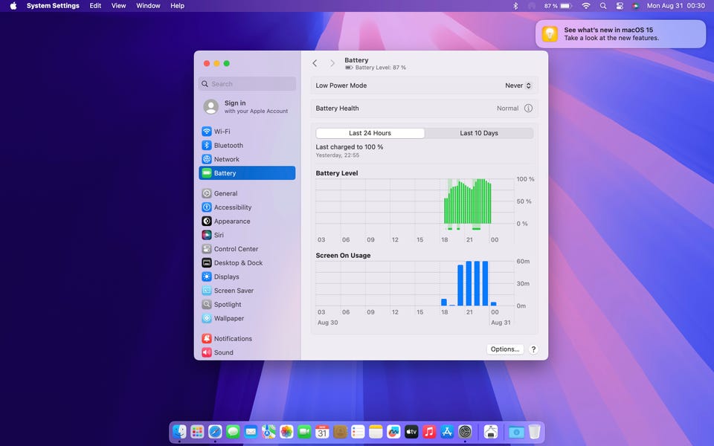Switch to Last 24 Hours view
714x446 pixels.
tap(370, 133)
